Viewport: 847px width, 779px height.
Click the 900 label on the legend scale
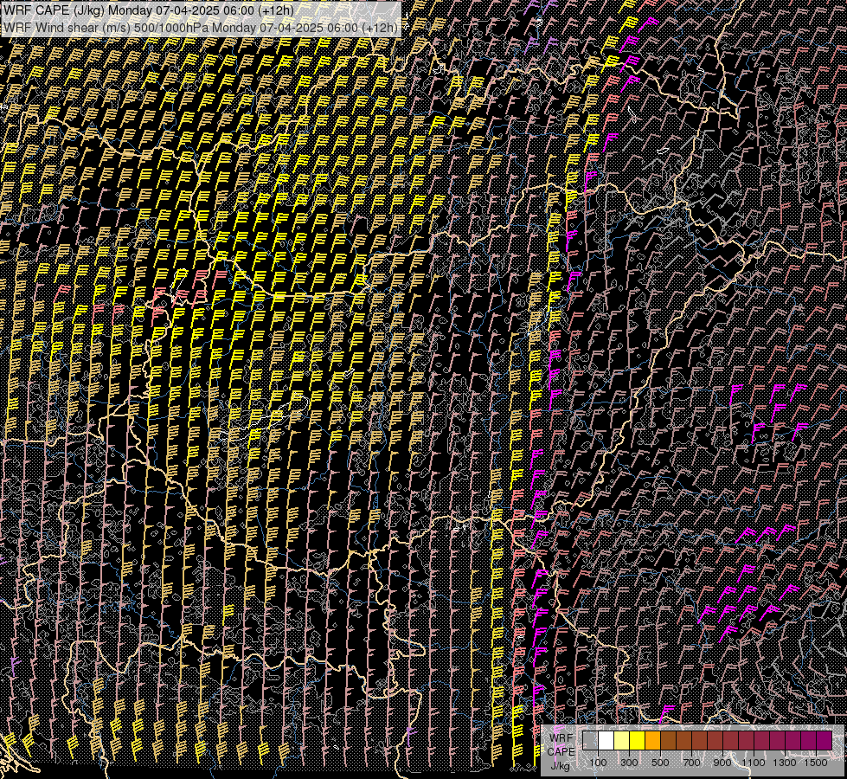pos(722,763)
